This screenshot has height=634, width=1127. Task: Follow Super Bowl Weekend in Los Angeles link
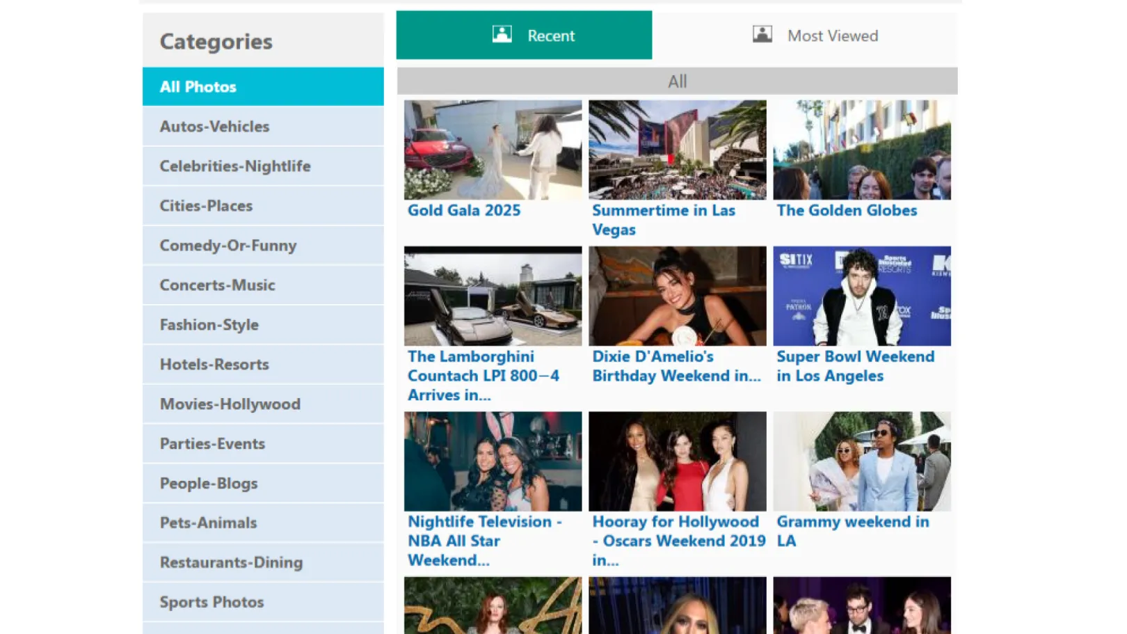tap(856, 366)
